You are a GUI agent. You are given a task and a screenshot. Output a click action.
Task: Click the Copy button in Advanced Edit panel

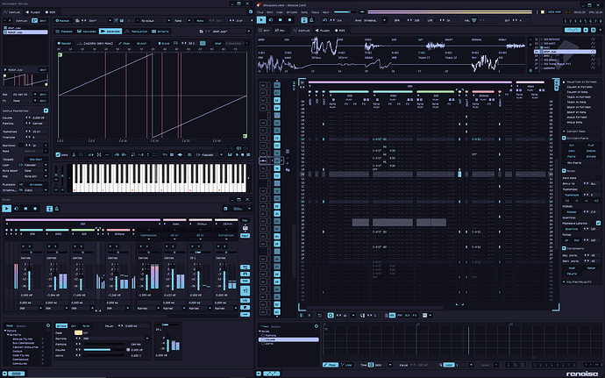click(572, 151)
